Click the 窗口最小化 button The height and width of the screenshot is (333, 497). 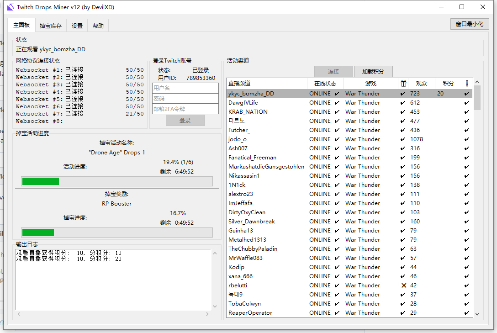pyautogui.click(x=470, y=24)
